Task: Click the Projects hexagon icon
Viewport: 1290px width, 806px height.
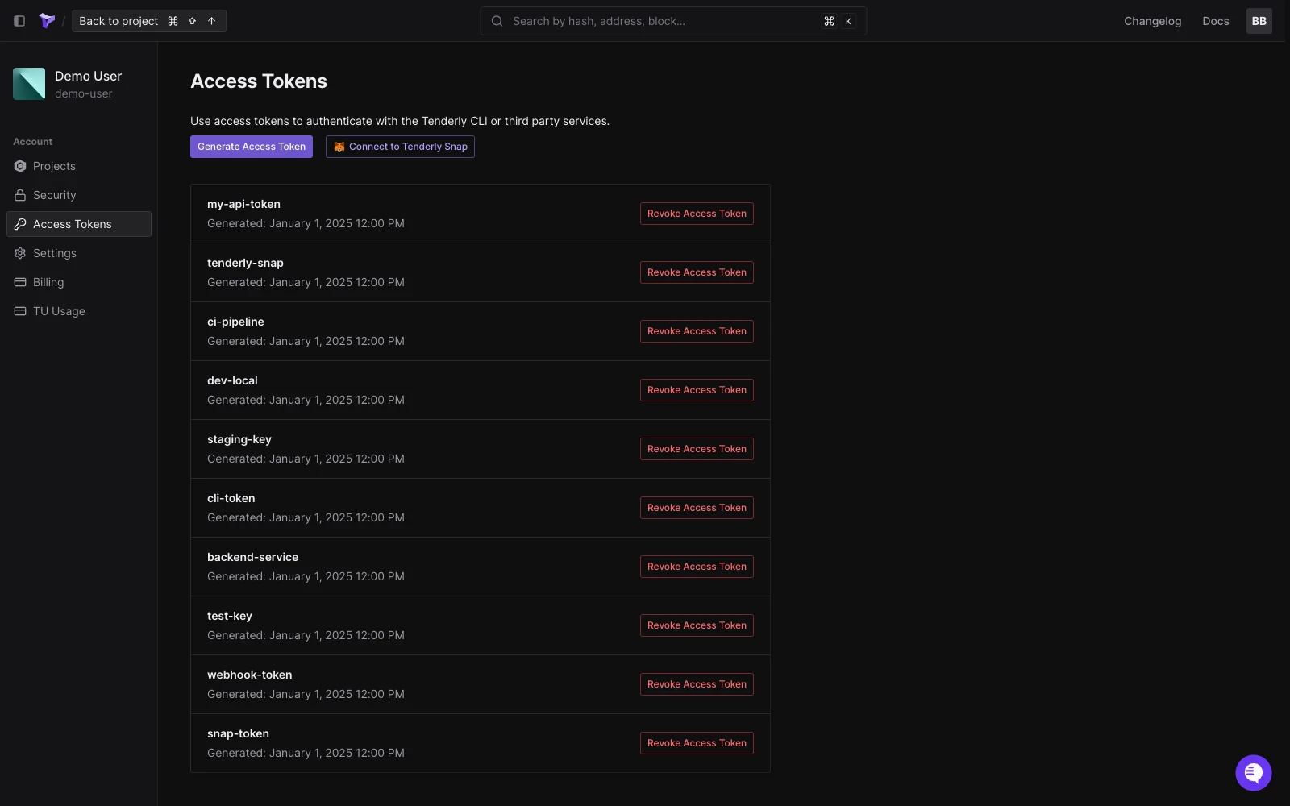Action: pyautogui.click(x=20, y=166)
